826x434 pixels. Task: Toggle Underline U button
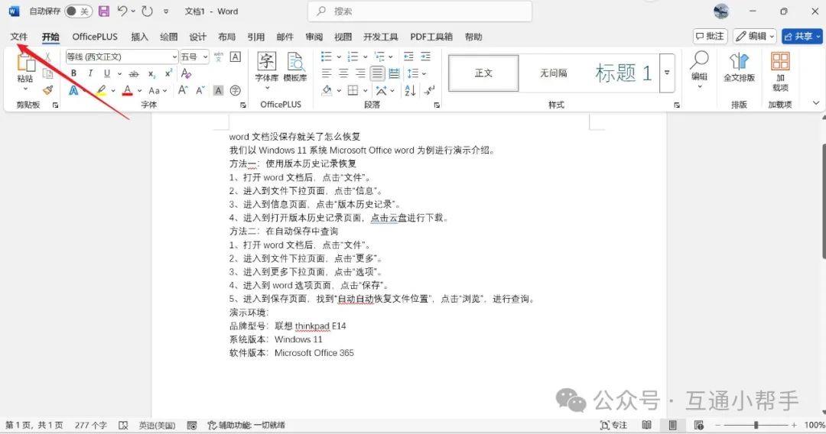click(x=107, y=73)
